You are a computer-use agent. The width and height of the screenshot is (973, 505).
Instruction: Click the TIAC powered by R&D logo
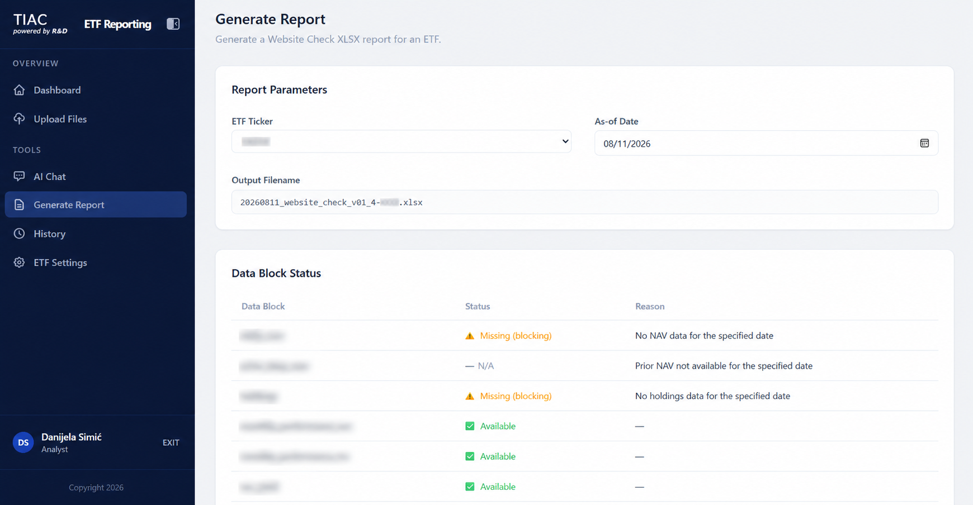[x=40, y=24]
